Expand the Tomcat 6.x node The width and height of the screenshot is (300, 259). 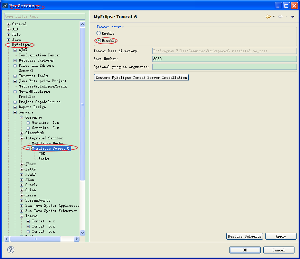(x=28, y=232)
